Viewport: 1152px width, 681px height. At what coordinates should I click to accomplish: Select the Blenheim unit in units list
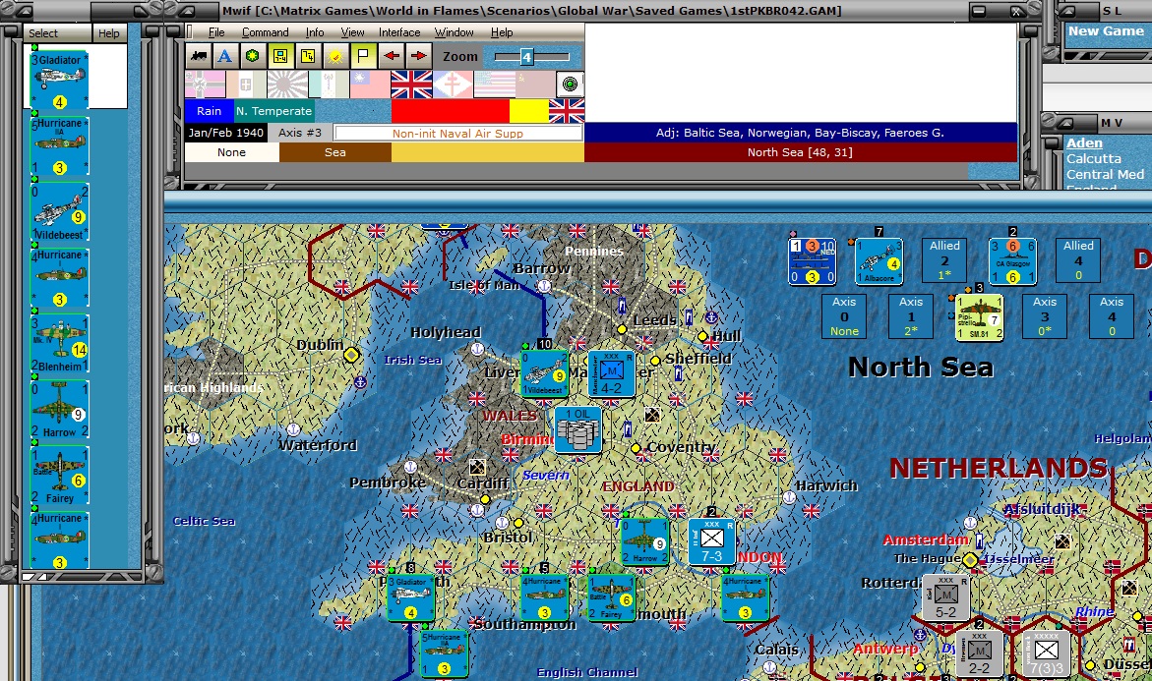click(x=59, y=344)
